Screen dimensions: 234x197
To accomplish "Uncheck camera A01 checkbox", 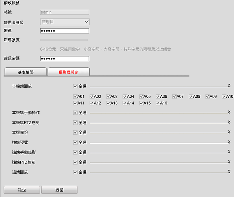I will coord(75,97).
